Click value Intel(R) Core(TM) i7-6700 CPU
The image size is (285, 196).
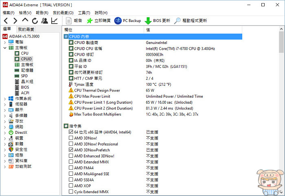180,49
